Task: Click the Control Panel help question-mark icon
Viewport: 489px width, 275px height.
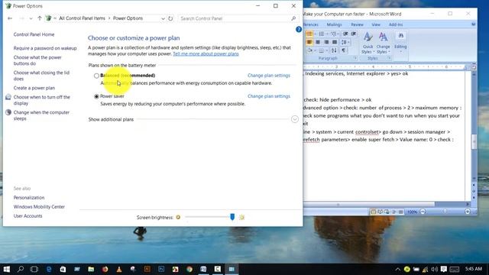Action: [299, 29]
